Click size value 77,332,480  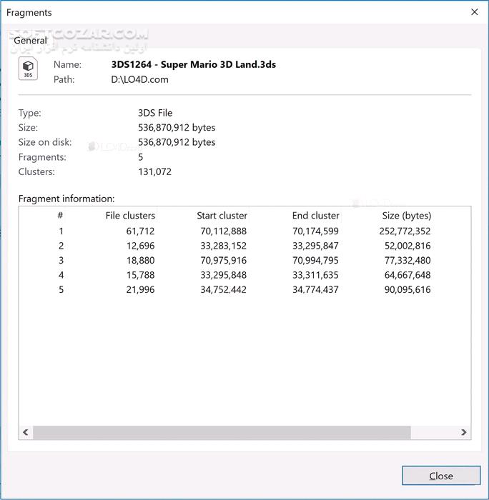pyautogui.click(x=407, y=261)
